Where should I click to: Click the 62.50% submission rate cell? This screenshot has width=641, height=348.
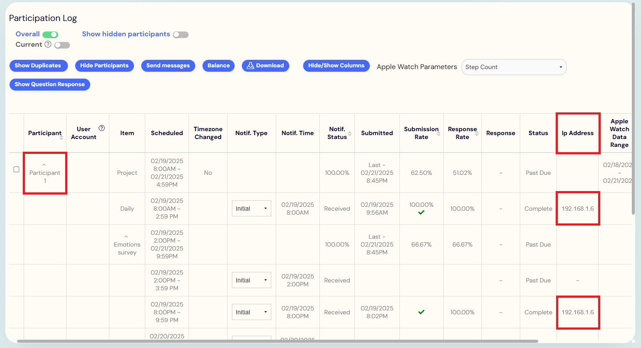point(421,173)
